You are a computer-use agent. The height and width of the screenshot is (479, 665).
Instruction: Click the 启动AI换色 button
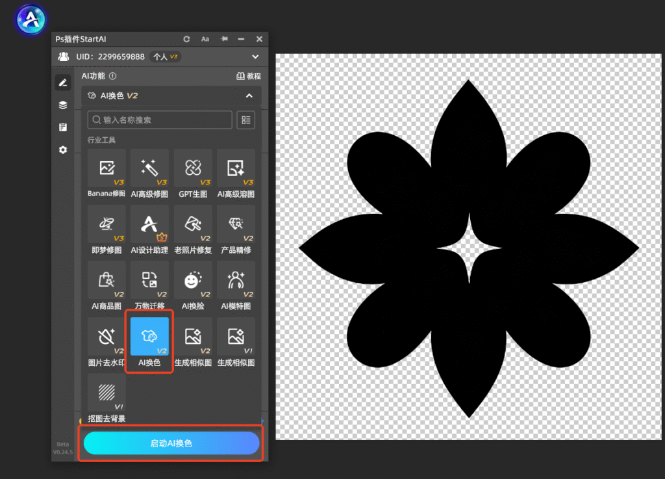coord(171,443)
